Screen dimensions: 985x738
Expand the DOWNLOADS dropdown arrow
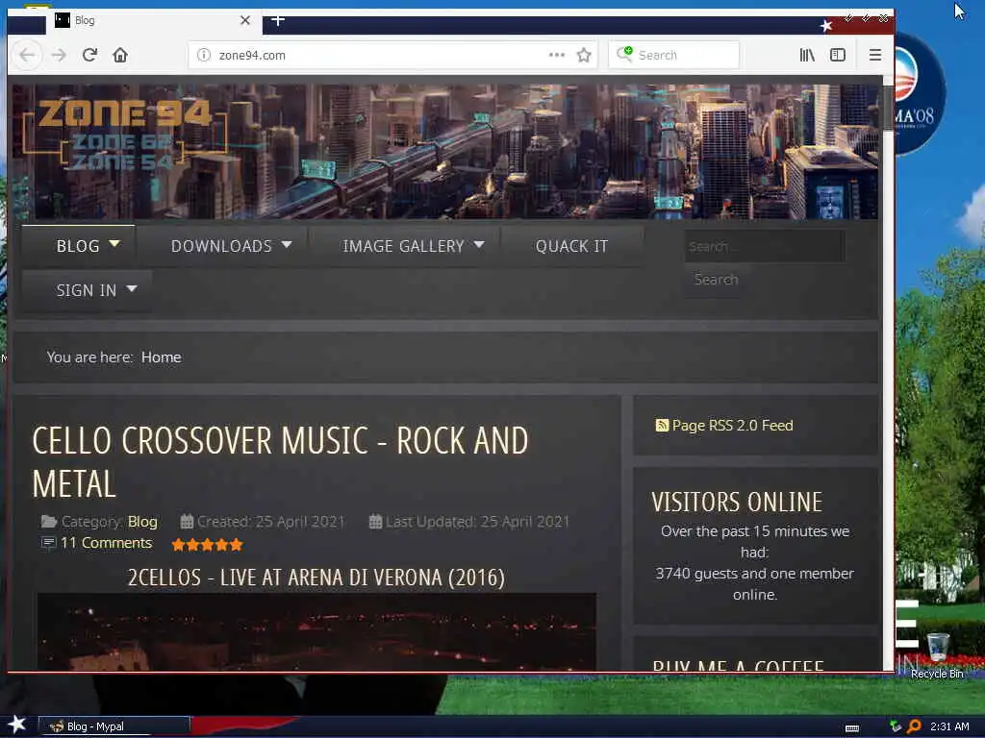tap(287, 244)
